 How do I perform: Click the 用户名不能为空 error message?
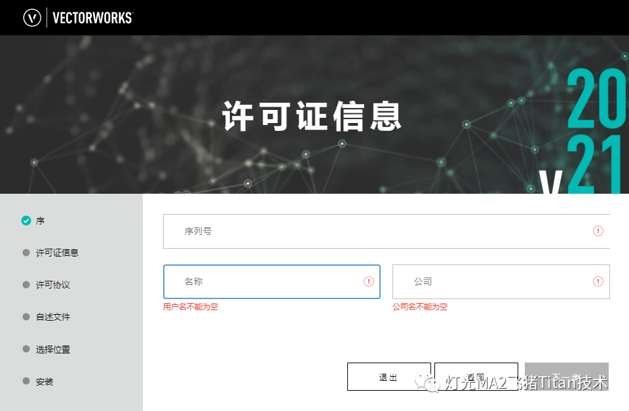(x=191, y=307)
